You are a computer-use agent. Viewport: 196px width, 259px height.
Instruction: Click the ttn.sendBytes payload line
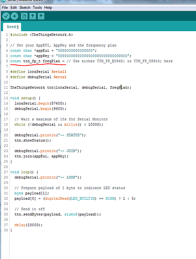point(57,214)
